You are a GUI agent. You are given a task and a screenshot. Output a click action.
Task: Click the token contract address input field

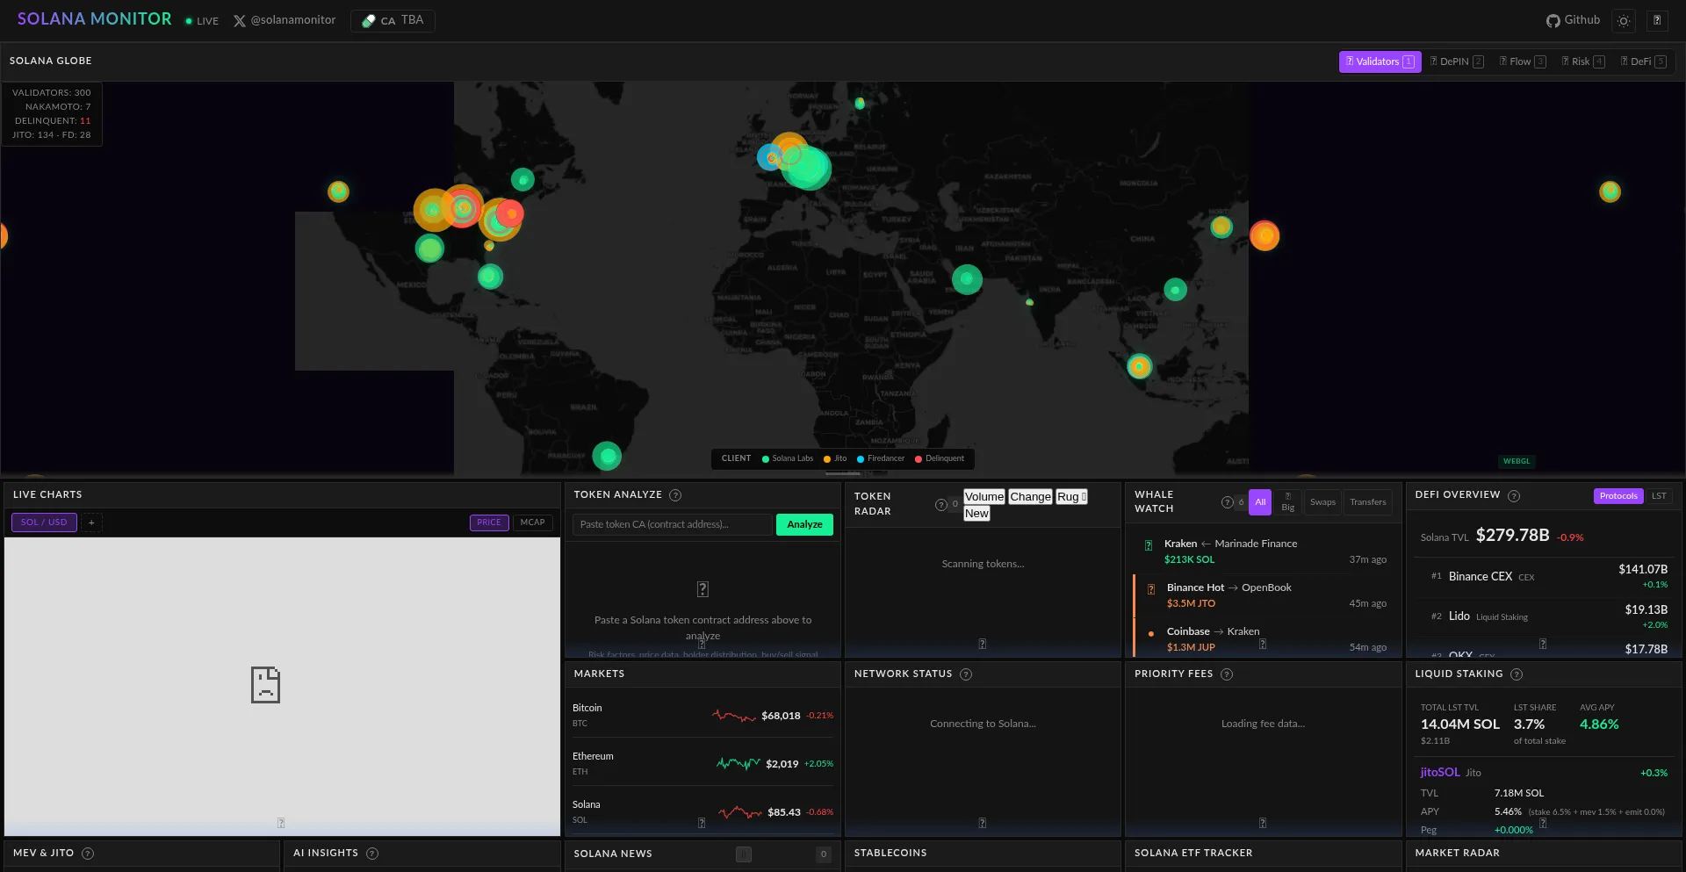672,524
